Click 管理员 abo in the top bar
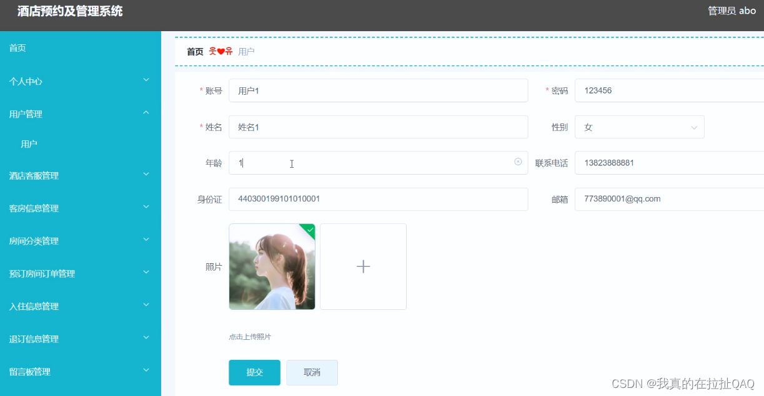764x396 pixels. point(732,11)
